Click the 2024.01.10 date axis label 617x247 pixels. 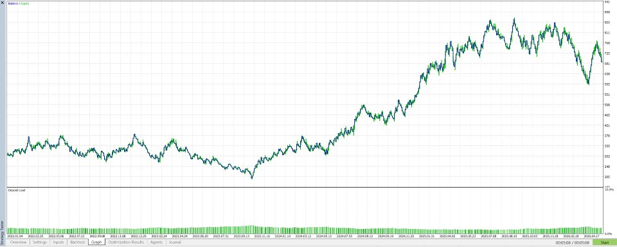tap(283, 237)
